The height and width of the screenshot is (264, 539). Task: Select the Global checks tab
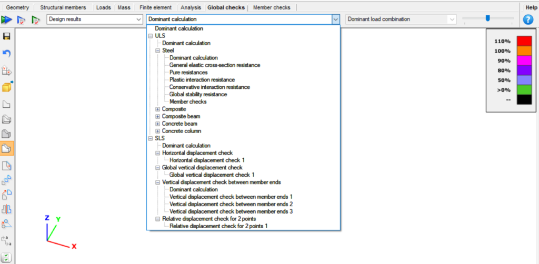(x=226, y=7)
